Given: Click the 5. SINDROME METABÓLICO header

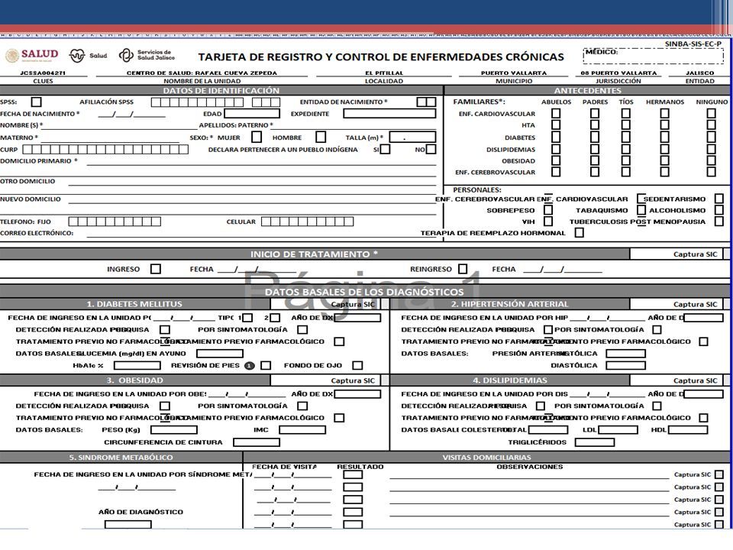Looking at the screenshot, I should pos(121,457).
